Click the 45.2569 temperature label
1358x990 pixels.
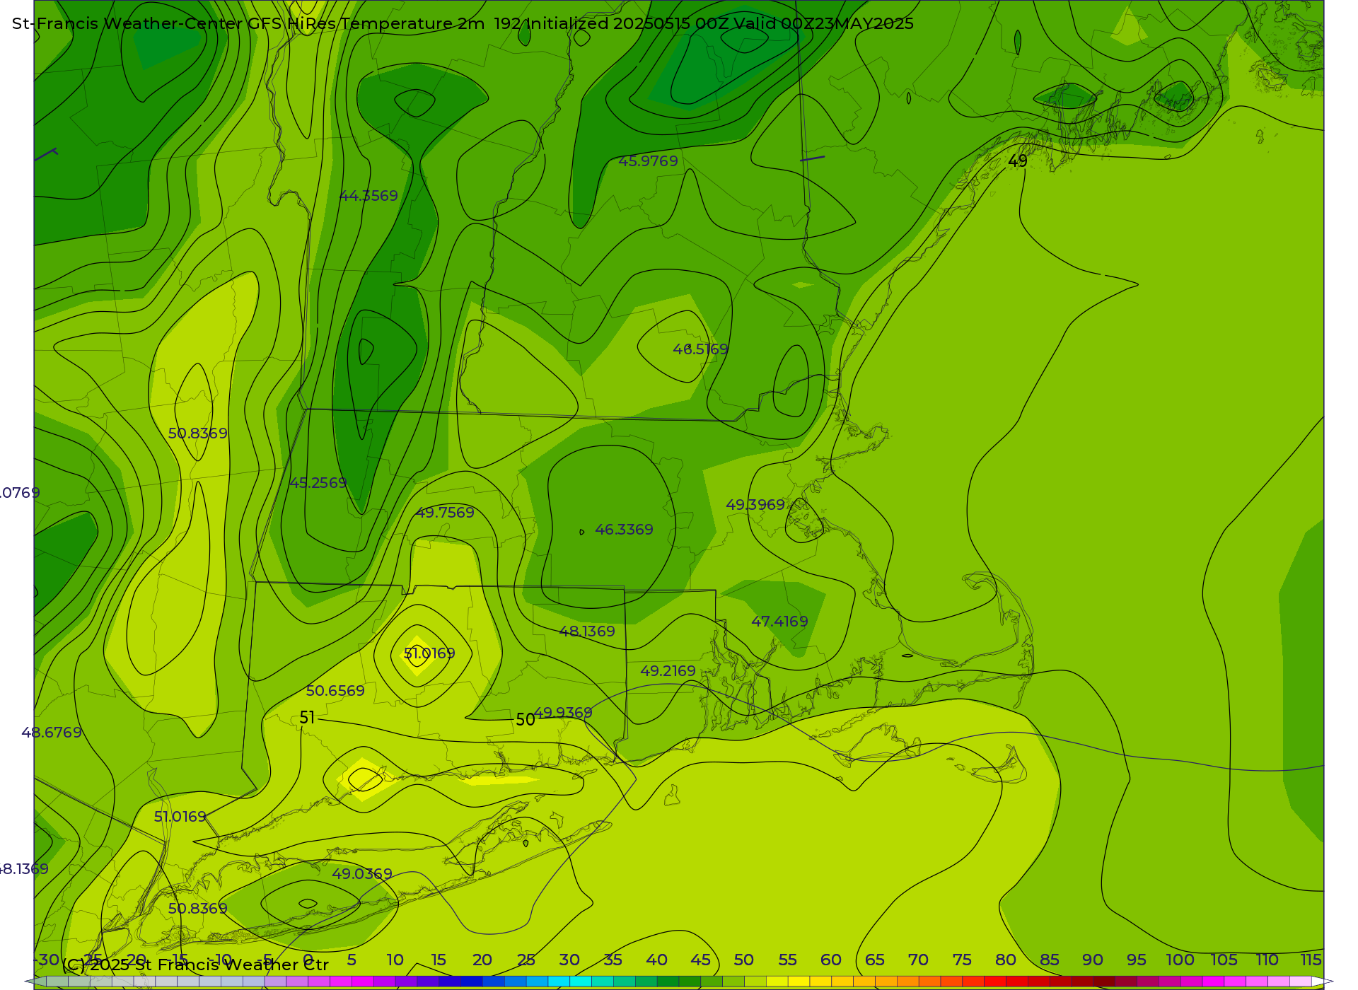tap(318, 483)
